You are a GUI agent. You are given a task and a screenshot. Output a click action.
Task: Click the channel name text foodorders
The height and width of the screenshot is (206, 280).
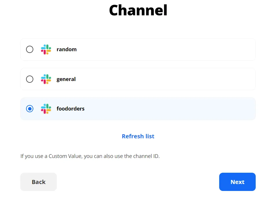(70, 108)
